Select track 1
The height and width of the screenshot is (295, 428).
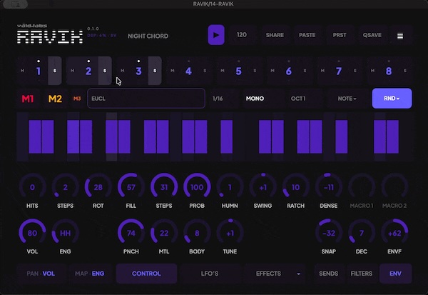(x=39, y=71)
